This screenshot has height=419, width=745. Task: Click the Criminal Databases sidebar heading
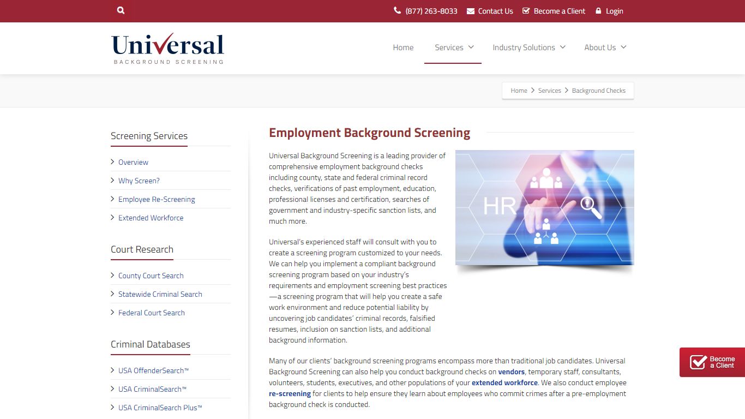pos(151,344)
